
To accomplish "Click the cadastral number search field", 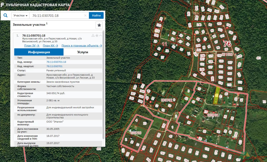I will point(57,16).
